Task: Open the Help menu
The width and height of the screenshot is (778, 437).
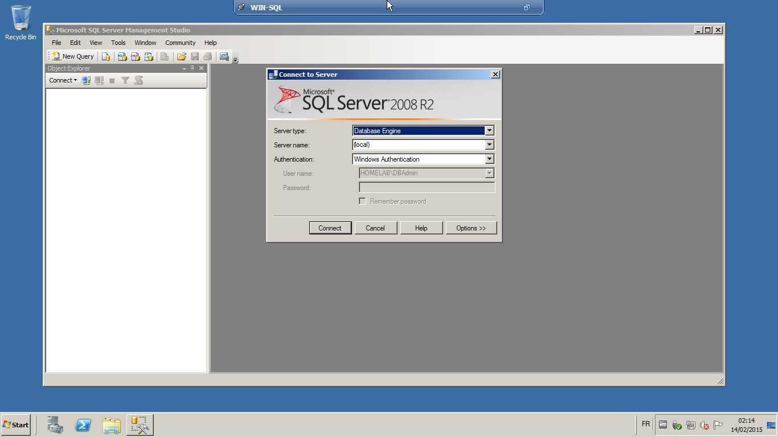Action: tap(211, 43)
